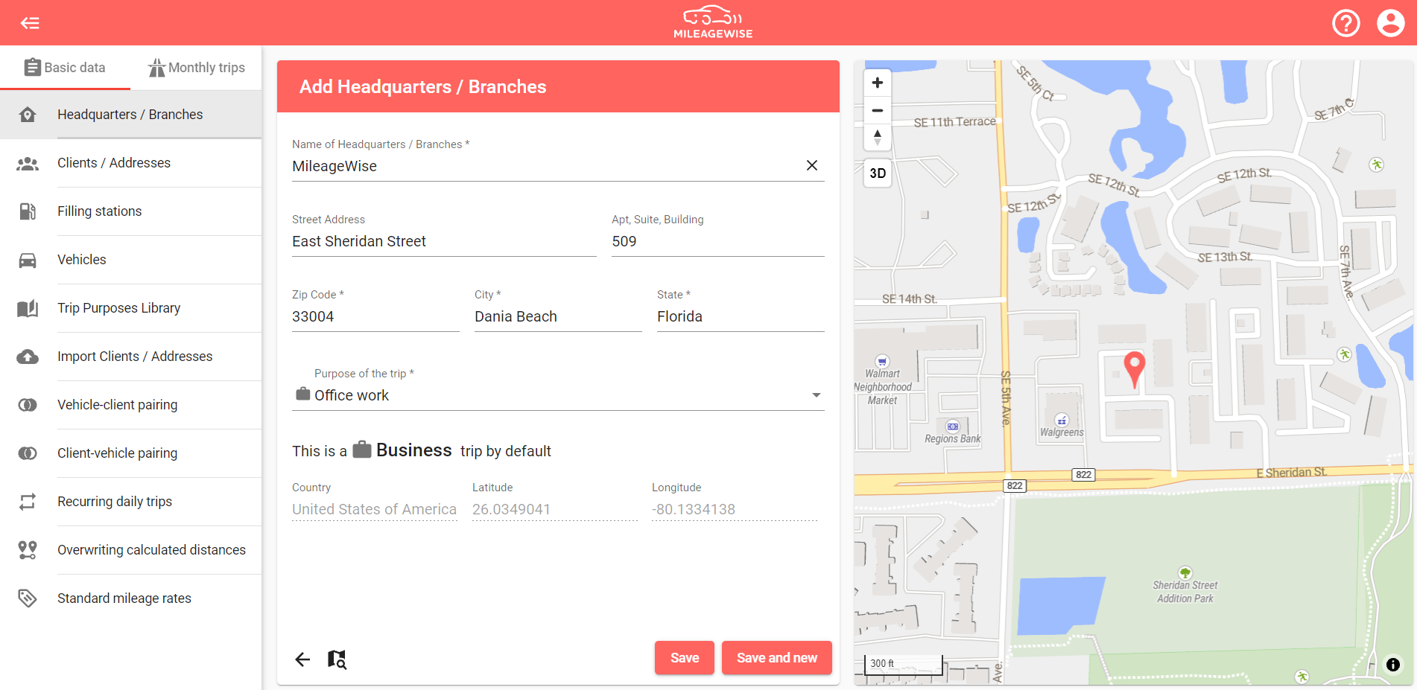1417x690 pixels.
Task: Toggle 3D map view
Action: [878, 173]
